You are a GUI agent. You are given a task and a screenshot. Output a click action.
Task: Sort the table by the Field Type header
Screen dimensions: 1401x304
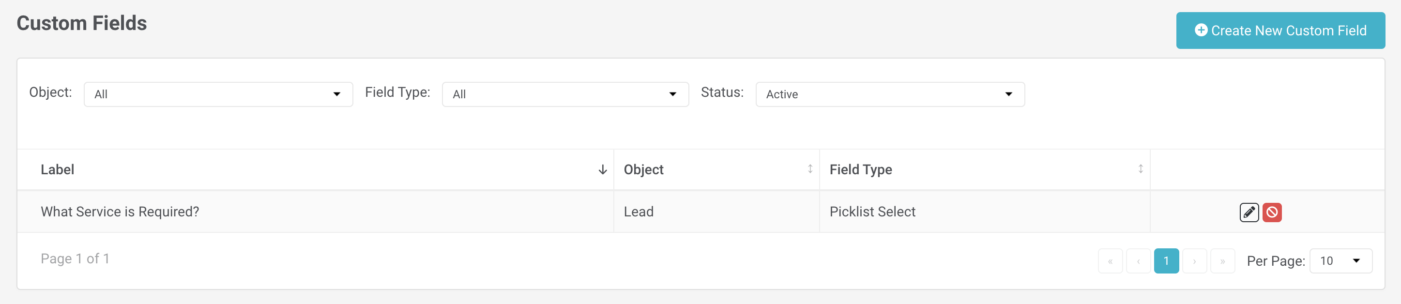[x=860, y=170]
